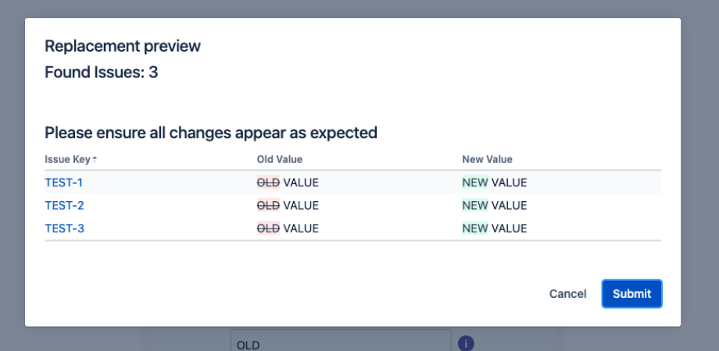The height and width of the screenshot is (351, 719).
Task: Click green highlighted NEW in TEST-3 row
Action: click(x=475, y=229)
